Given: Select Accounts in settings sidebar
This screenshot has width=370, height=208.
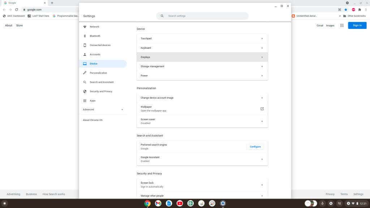Looking at the screenshot, I should pos(95,55).
